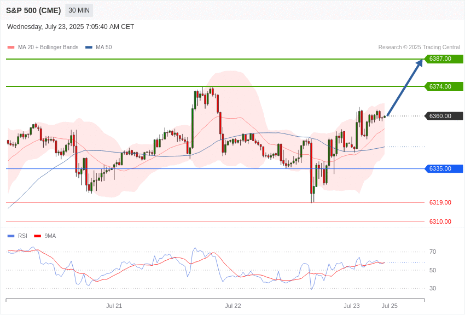465x315 pixels.
Task: Click the MA 20 + Bollinger Bands legend swatch
Action: coord(11,48)
